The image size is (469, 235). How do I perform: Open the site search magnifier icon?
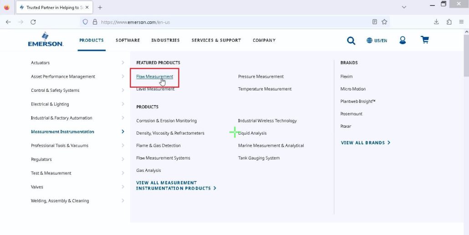(x=351, y=40)
